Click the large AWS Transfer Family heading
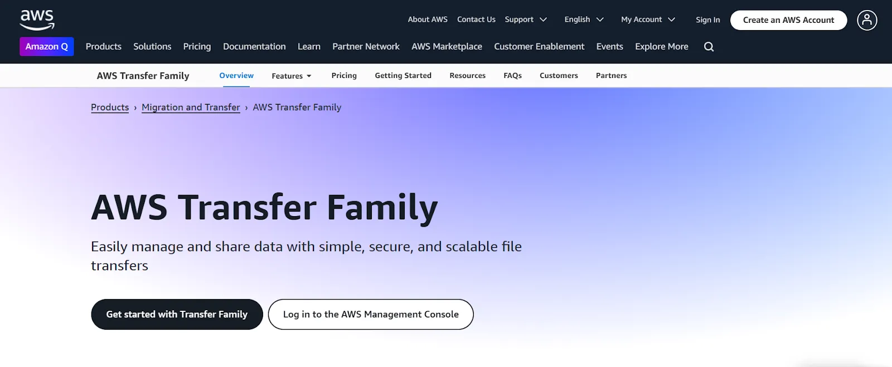The image size is (892, 367). 264,208
